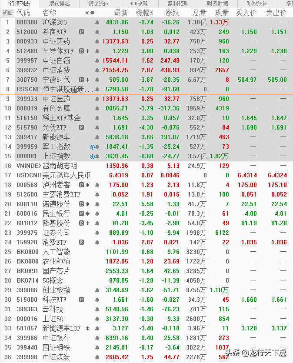Click latest price 13373.63 of code 000933
293x363 pixels.
click(x=115, y=41)
